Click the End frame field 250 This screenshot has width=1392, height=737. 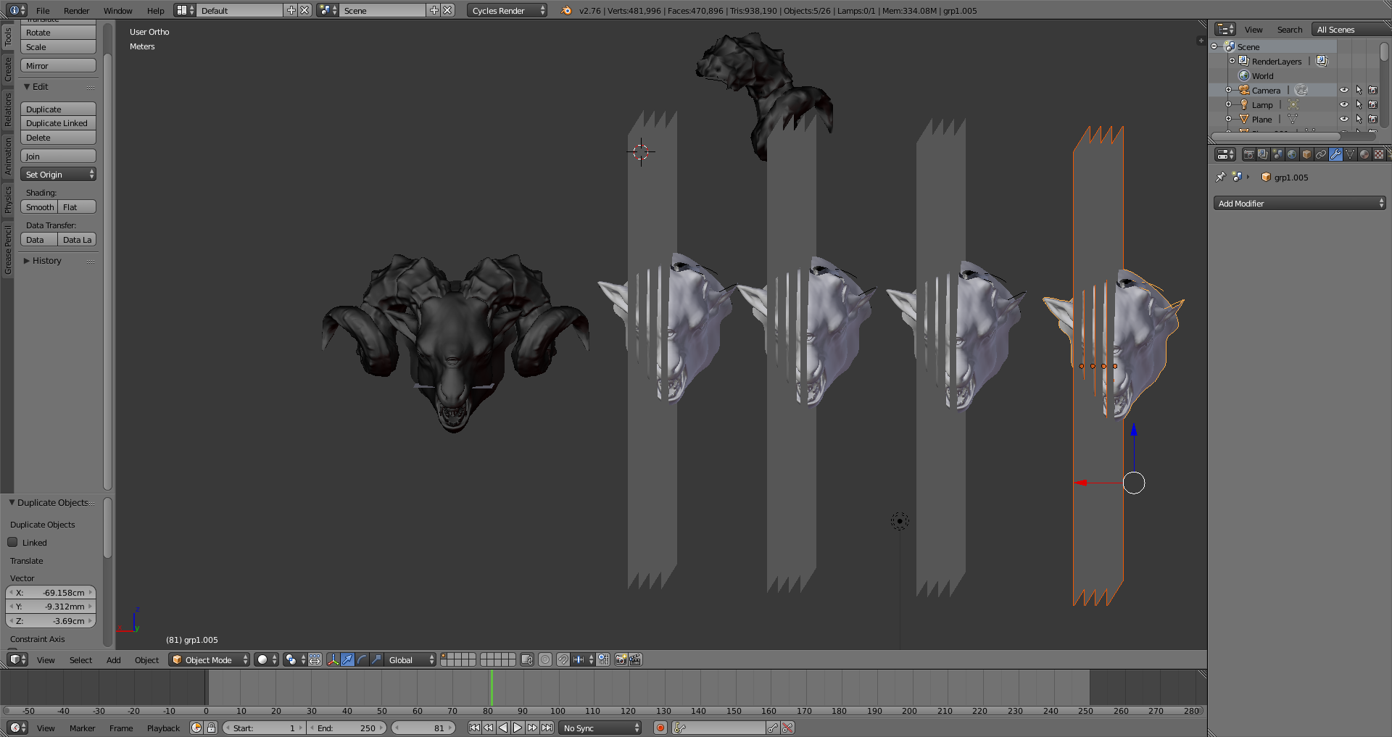[x=347, y=728]
